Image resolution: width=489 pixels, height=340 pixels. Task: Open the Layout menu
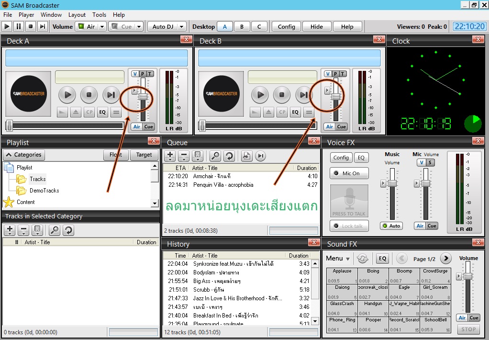(x=77, y=15)
